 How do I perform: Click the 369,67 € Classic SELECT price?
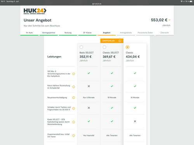(x=109, y=57)
